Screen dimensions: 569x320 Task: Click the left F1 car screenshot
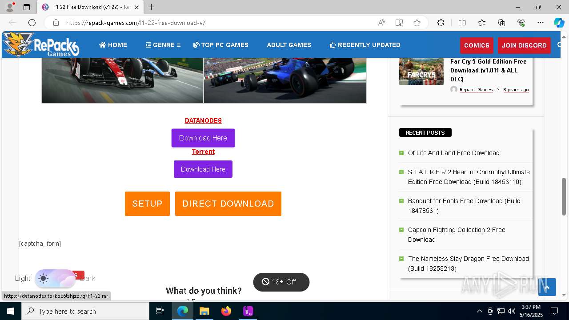123,80
